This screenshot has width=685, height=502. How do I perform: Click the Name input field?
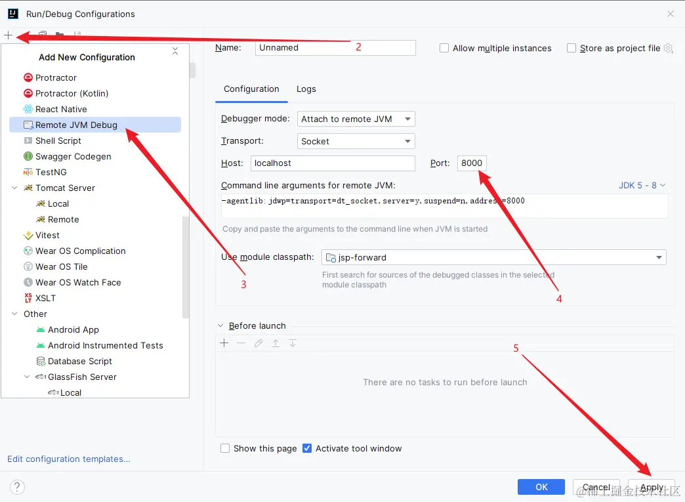point(335,48)
